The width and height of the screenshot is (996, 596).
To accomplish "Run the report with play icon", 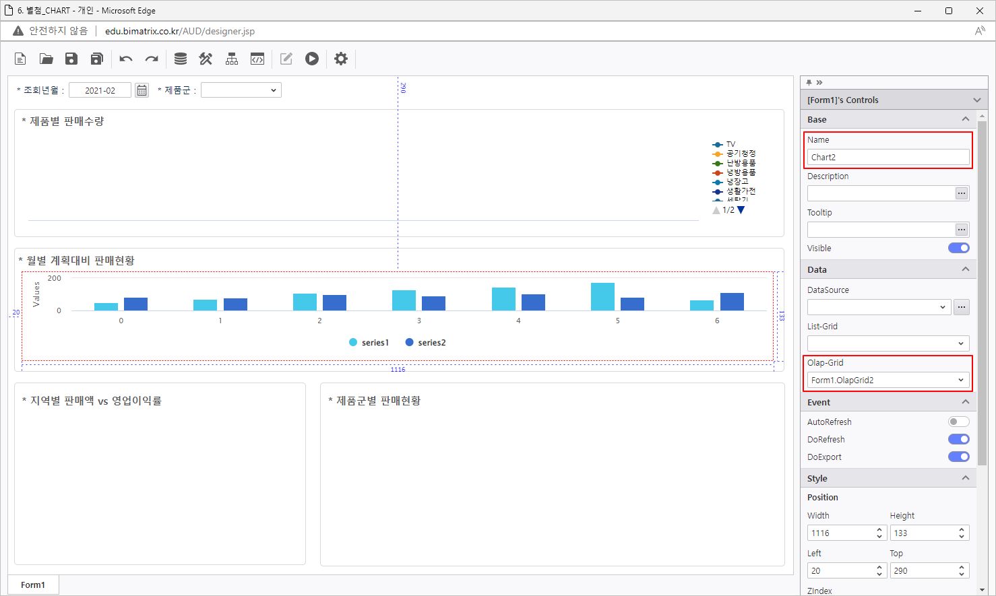I will (x=312, y=59).
